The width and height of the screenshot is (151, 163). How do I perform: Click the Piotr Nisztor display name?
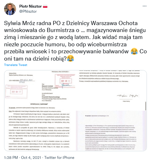(30, 6)
